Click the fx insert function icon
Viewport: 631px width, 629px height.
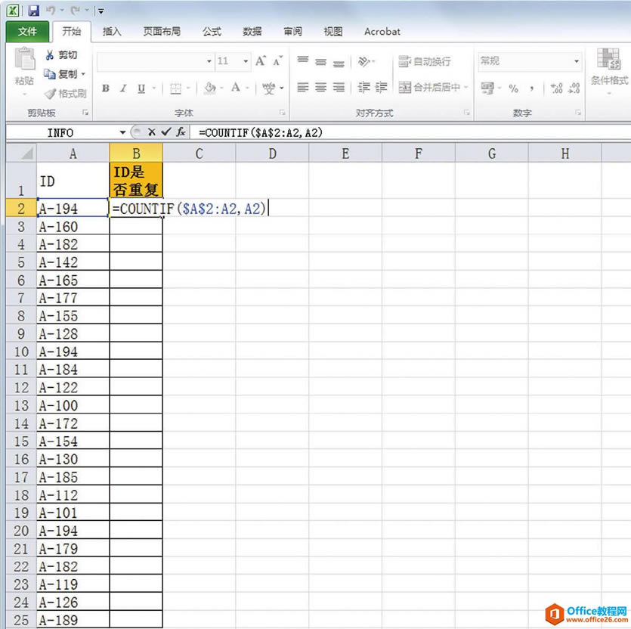point(181,132)
